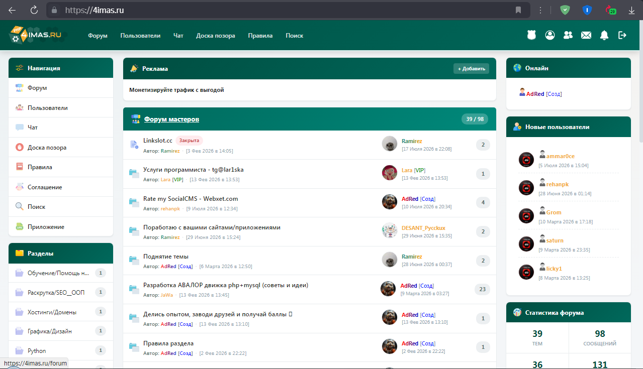Screen dimensions: 643x369
Task: Open the user profile icon in header
Action: pyautogui.click(x=550, y=35)
